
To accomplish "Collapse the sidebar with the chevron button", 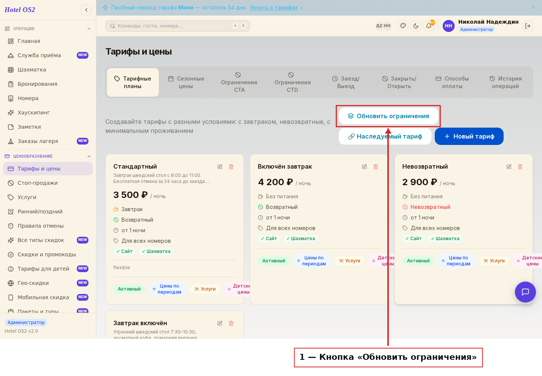I will coord(86,10).
